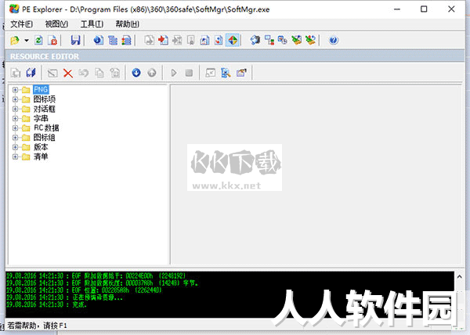Open the 帮助(H) menu
The width and height of the screenshot is (470, 335).
pyautogui.click(x=128, y=24)
